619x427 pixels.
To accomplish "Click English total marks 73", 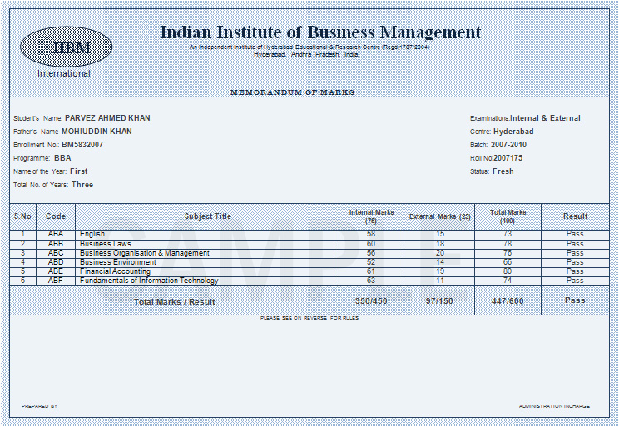I will [x=508, y=234].
